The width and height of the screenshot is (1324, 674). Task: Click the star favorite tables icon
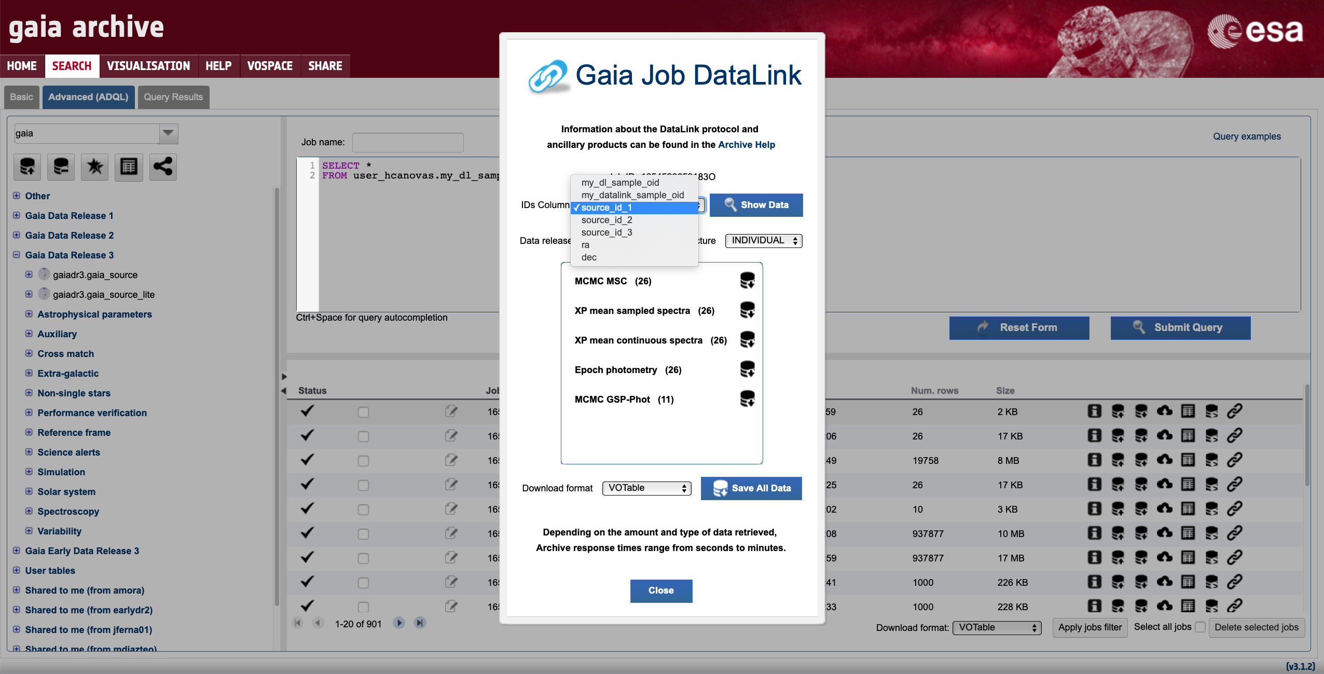(95, 167)
